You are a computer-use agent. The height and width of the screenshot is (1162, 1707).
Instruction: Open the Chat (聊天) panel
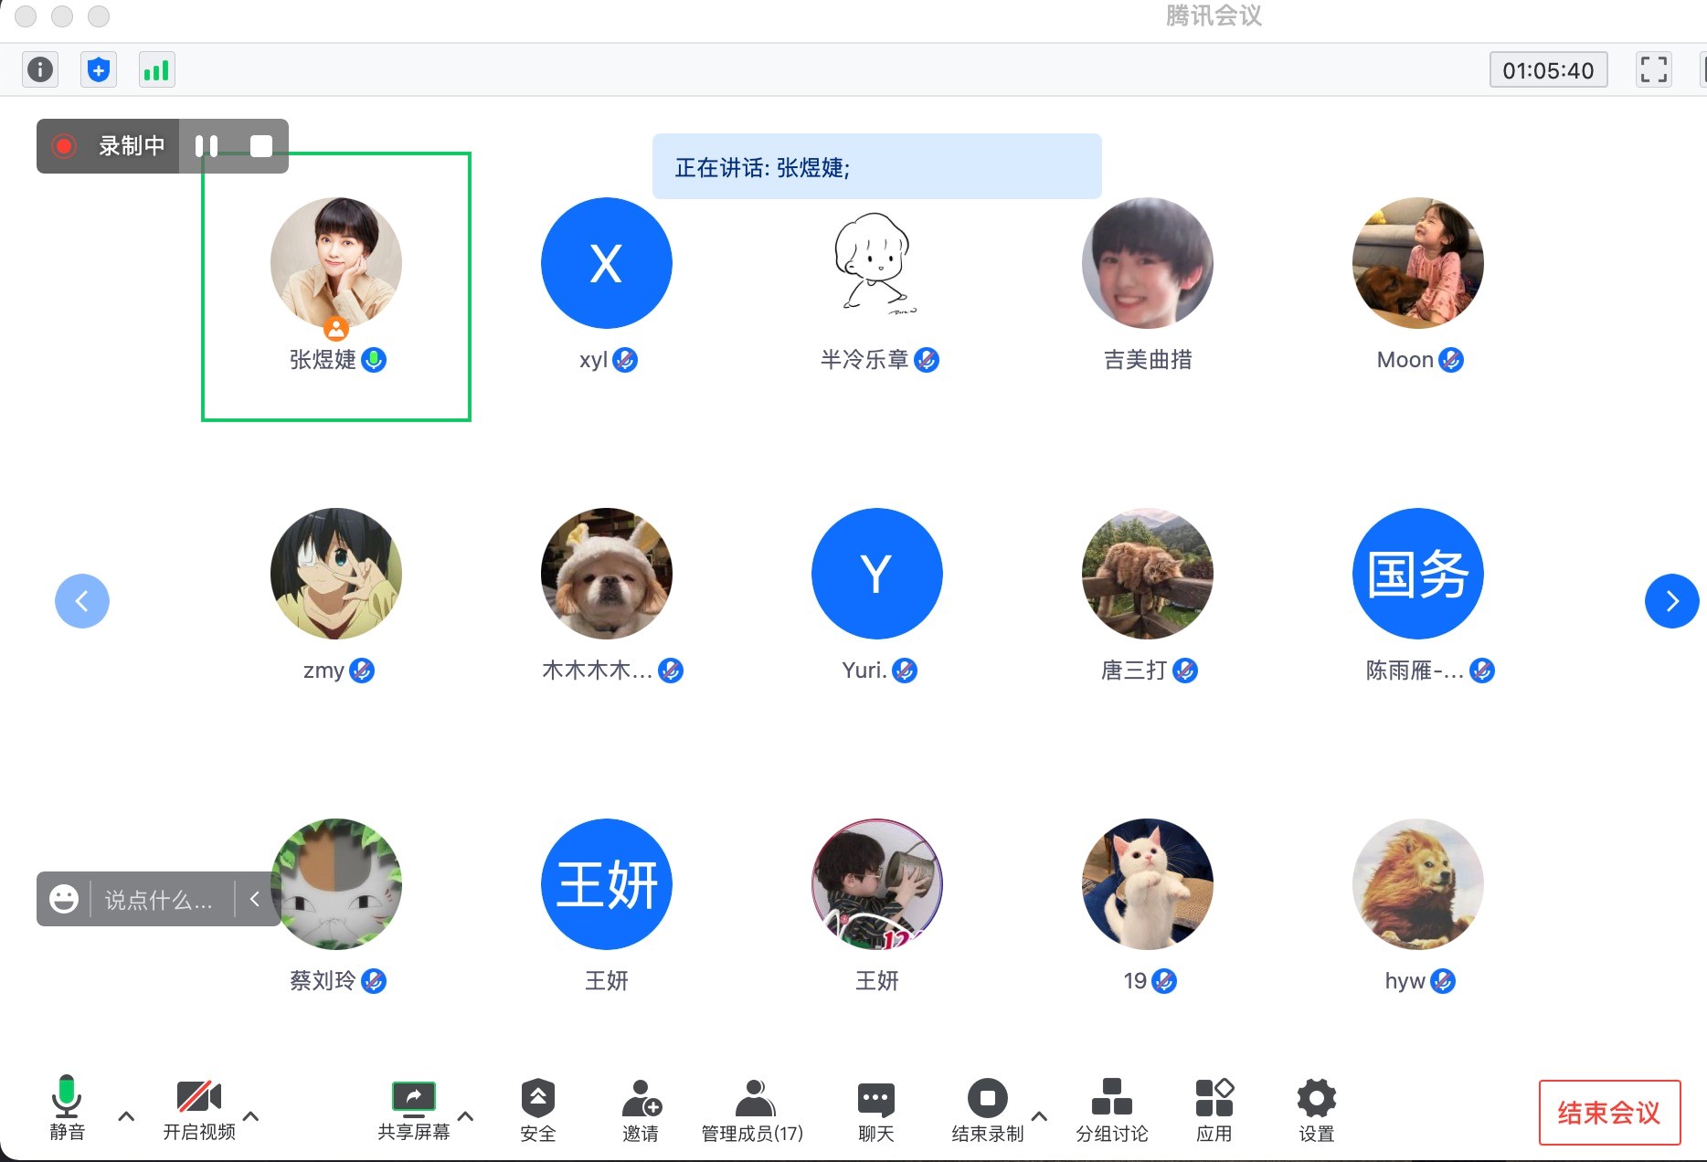tap(875, 1109)
